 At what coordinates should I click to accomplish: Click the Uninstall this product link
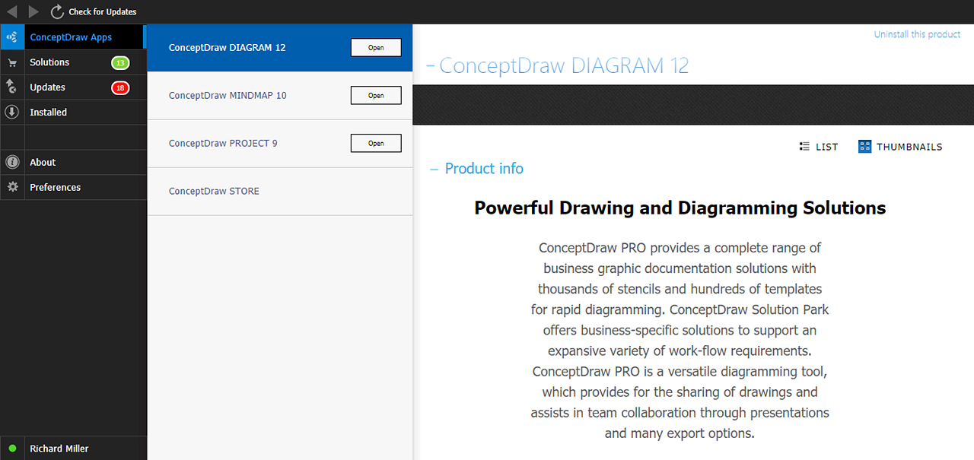click(917, 33)
